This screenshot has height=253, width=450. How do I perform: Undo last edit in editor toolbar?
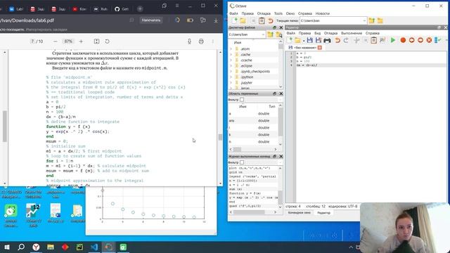(337, 40)
